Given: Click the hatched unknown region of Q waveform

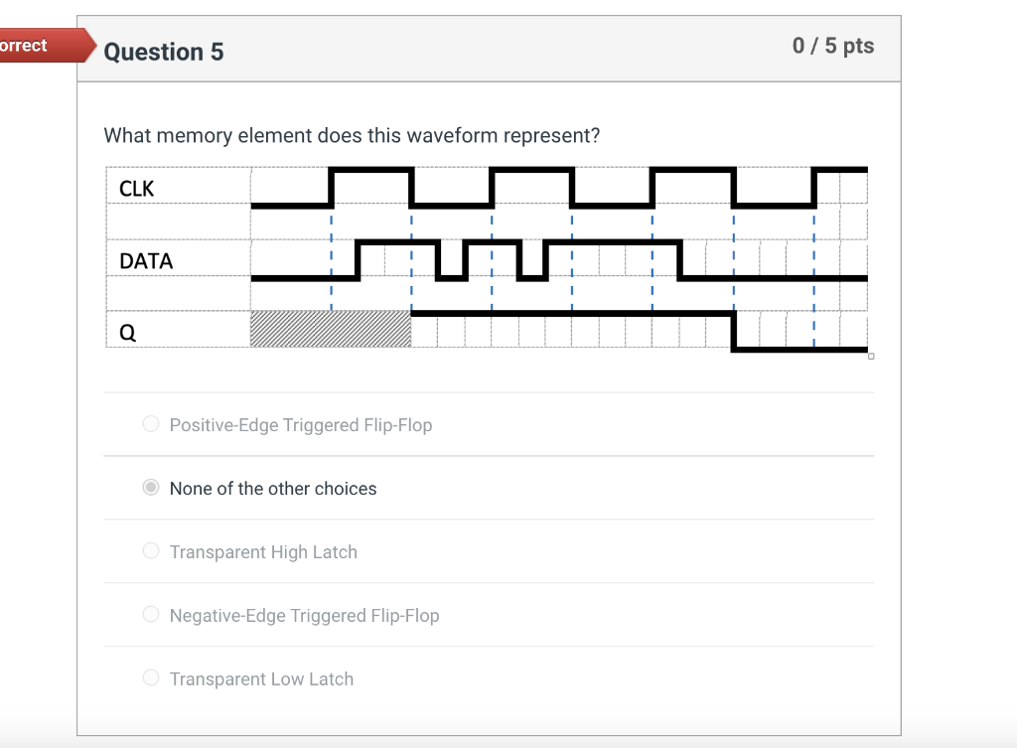Looking at the screenshot, I should coord(328,330).
